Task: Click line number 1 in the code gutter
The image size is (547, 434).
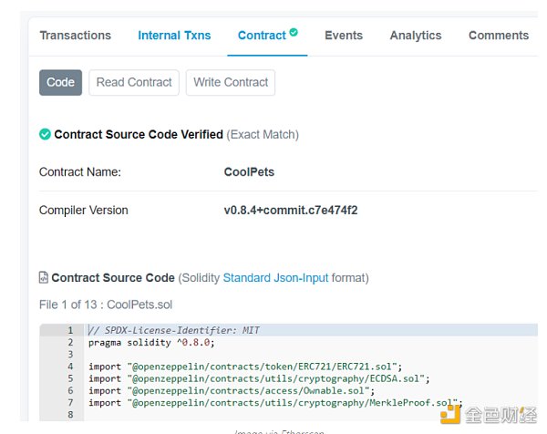Action: point(69,330)
